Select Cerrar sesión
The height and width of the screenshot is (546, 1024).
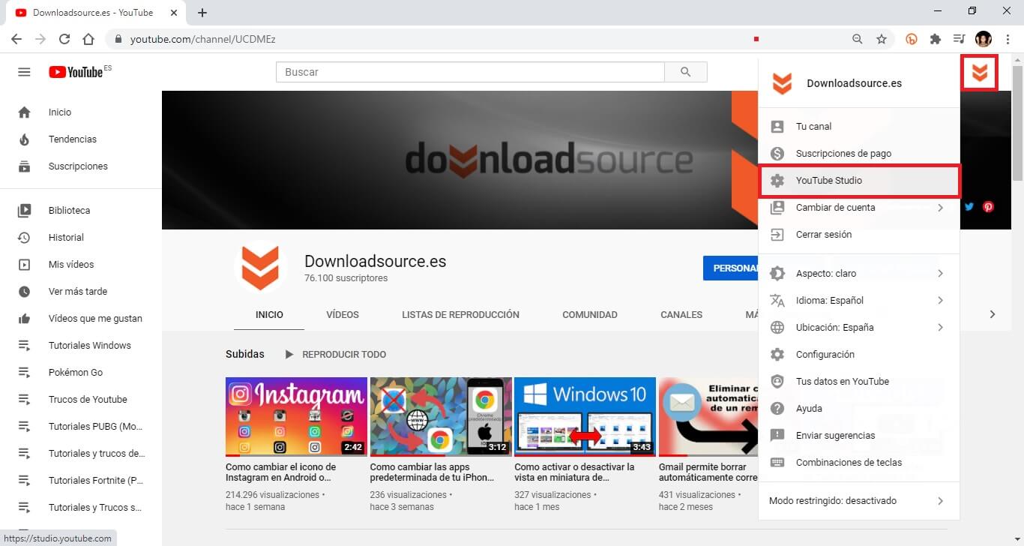pyautogui.click(x=859, y=235)
